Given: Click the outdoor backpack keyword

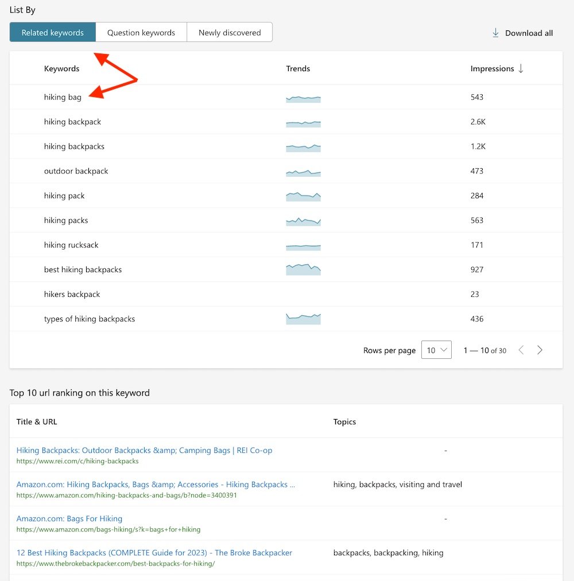Looking at the screenshot, I should click(76, 171).
